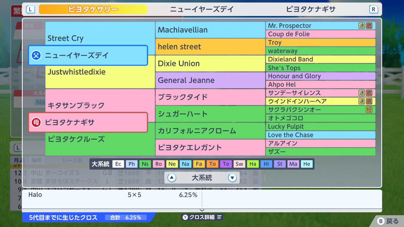The image size is (404, 227).
Task: Select the Sw lineage swatch
Action: tap(239, 164)
